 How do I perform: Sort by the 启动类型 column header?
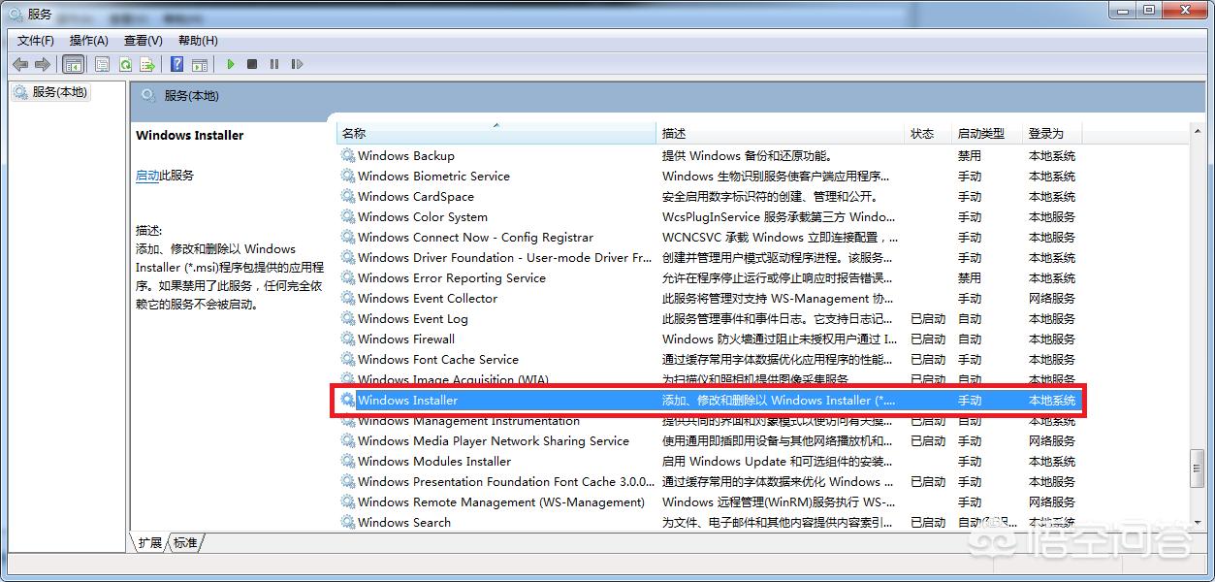[988, 133]
